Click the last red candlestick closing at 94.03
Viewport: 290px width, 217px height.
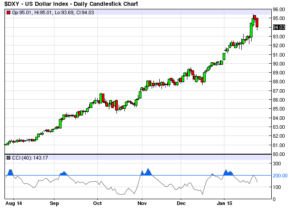click(x=257, y=23)
